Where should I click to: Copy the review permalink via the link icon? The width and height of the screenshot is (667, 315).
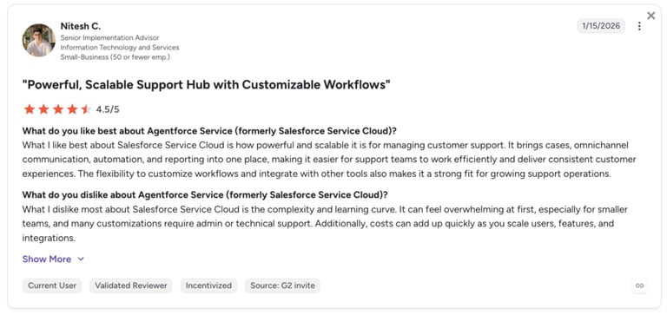pyautogui.click(x=639, y=285)
